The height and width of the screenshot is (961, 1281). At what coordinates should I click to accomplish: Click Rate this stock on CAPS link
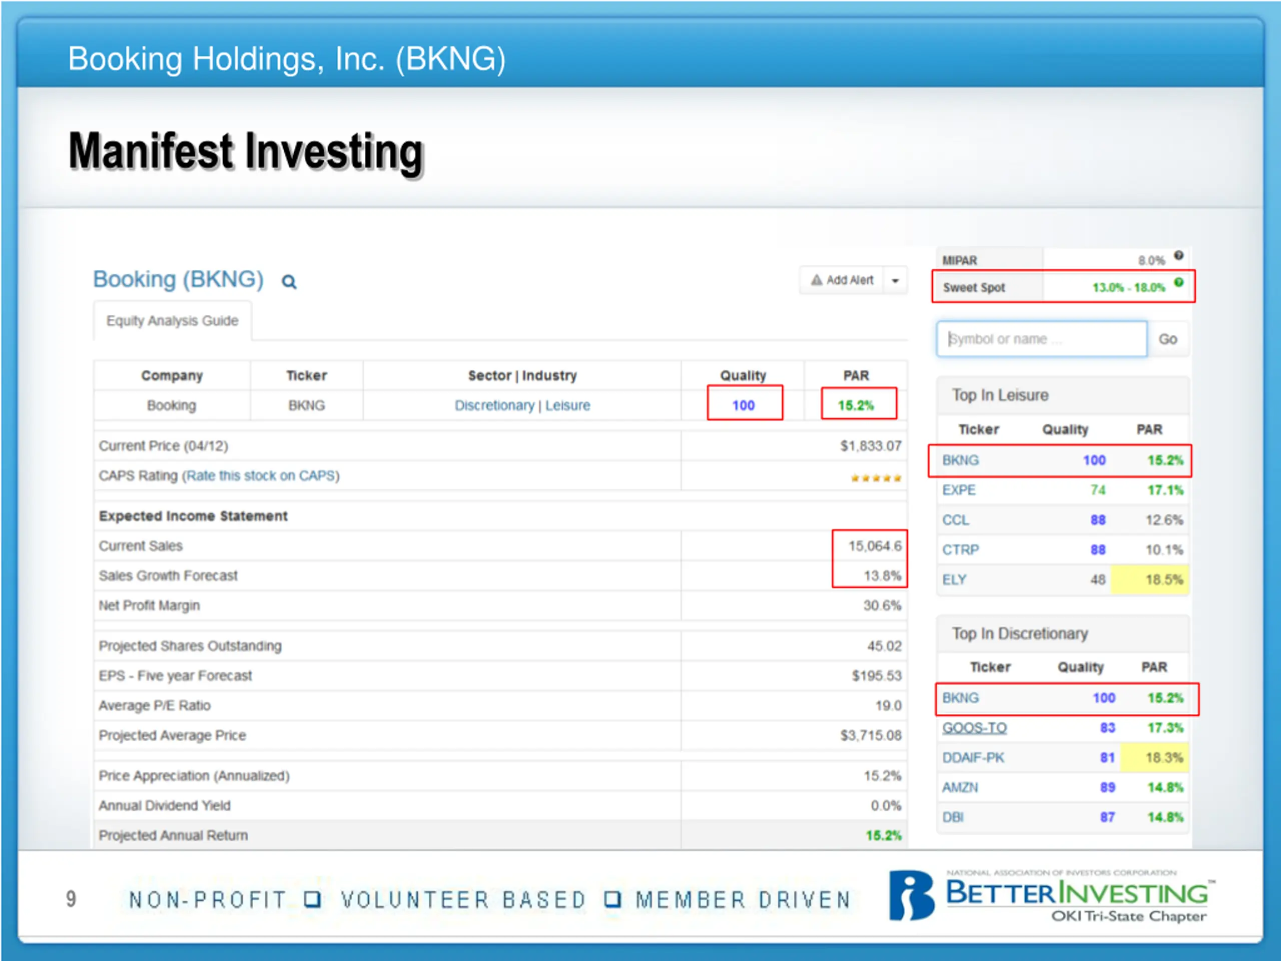pos(261,475)
